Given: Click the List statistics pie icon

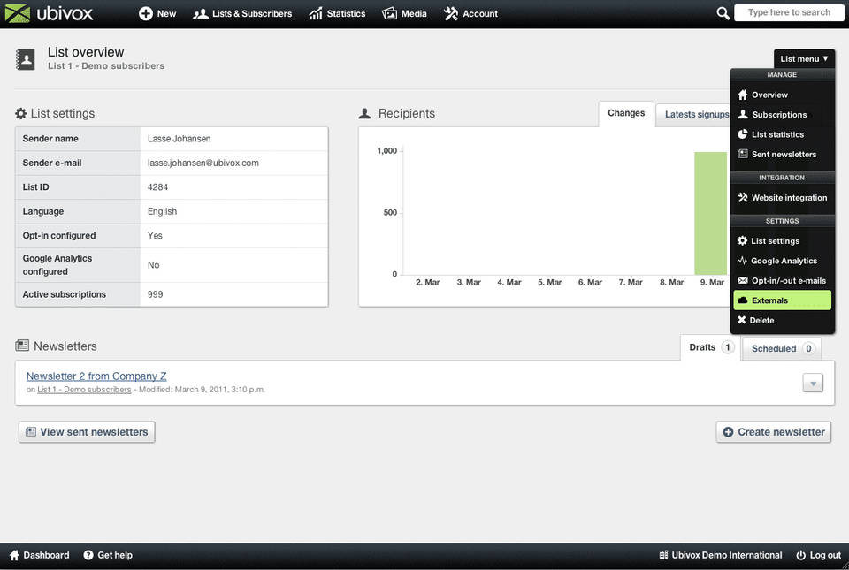Looking at the screenshot, I should [x=742, y=134].
